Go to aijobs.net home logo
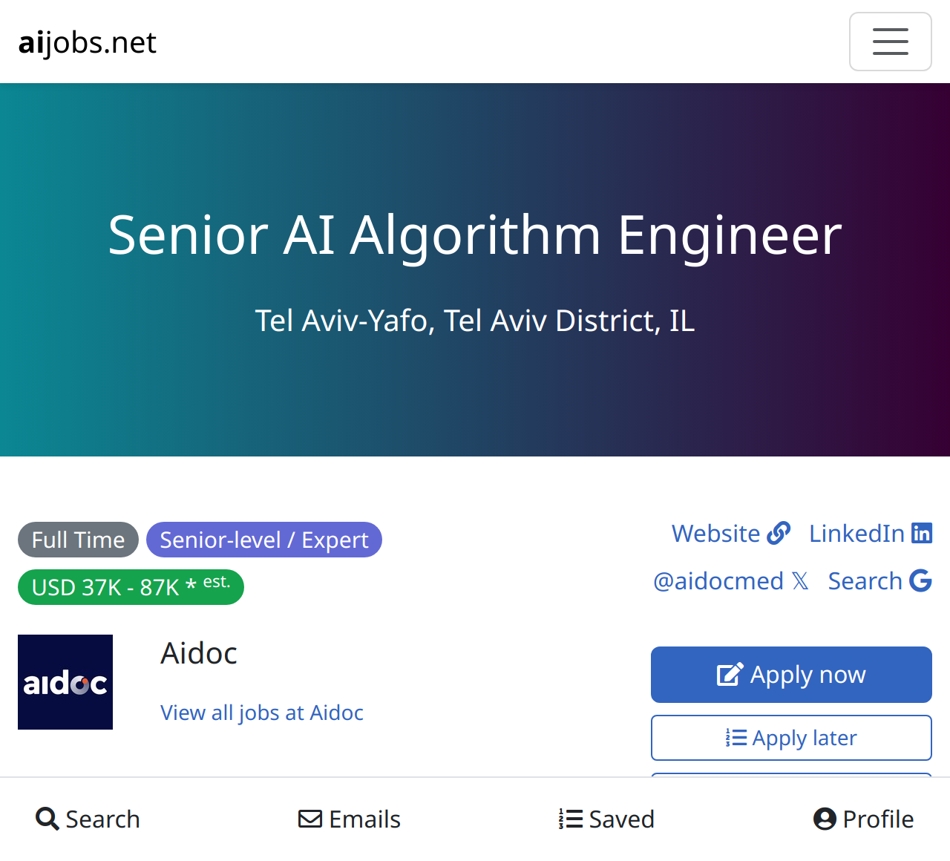 [x=87, y=42]
